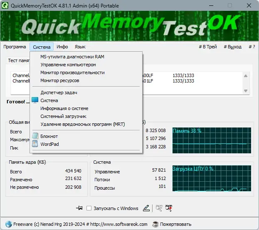Click the value 3 168 228
259x230 pixels.
click(x=155, y=147)
